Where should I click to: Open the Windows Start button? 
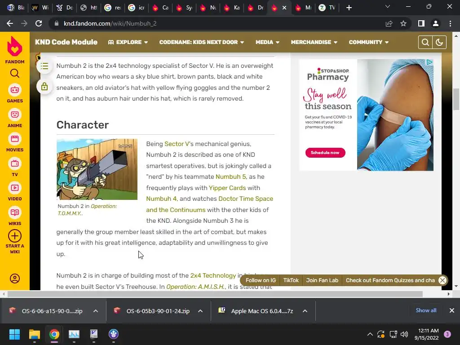[14, 334]
